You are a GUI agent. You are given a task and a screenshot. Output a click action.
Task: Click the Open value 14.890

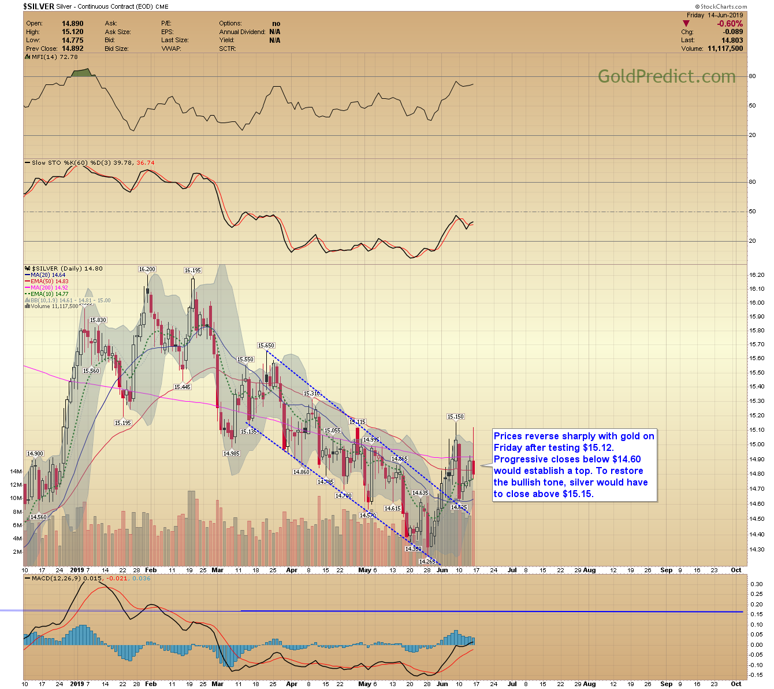pyautogui.click(x=73, y=24)
